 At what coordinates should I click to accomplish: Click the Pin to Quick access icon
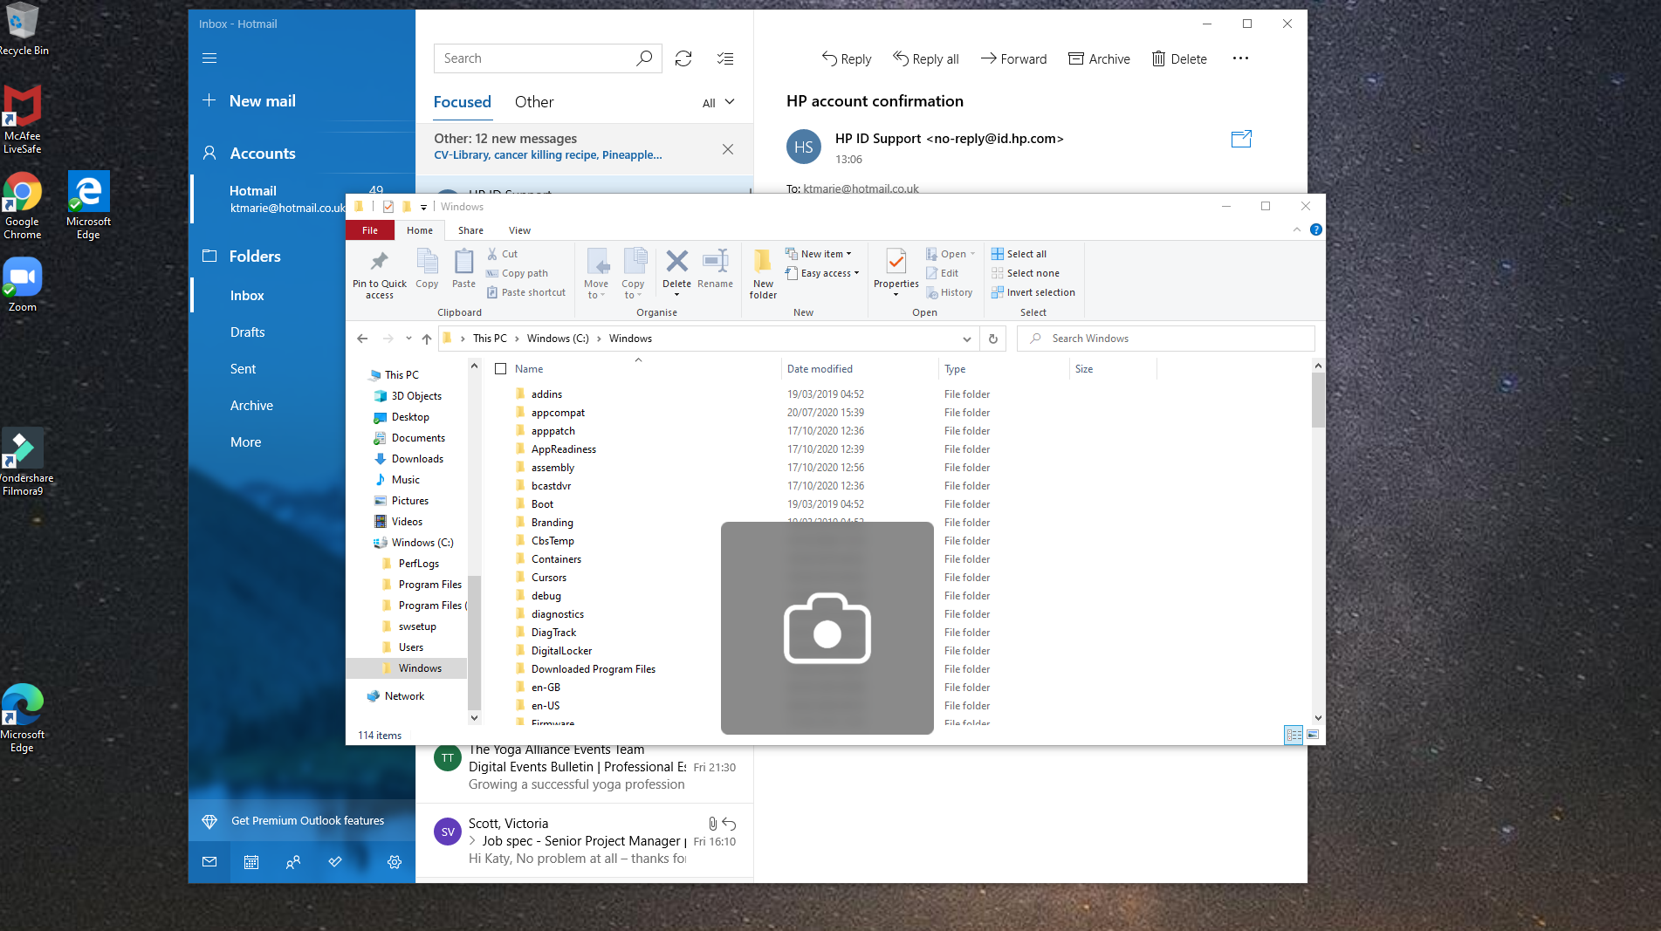click(x=379, y=262)
